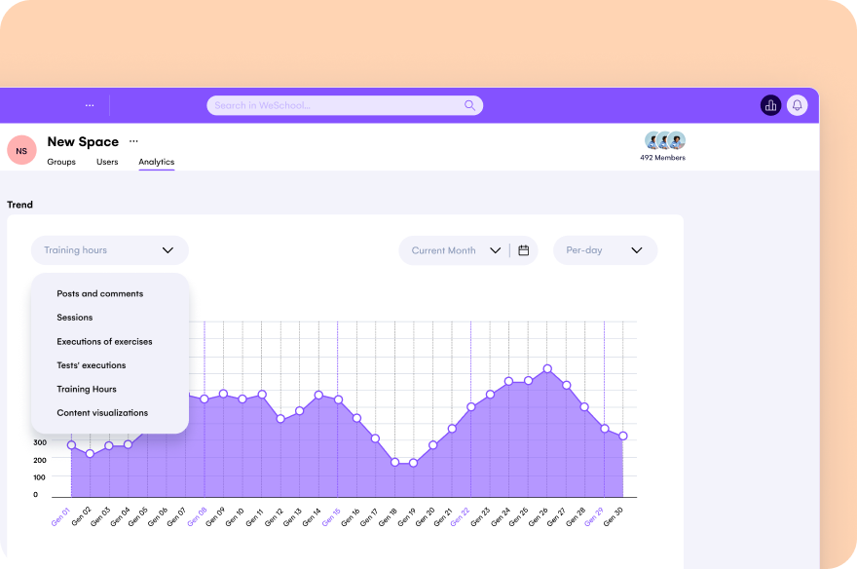Click the Gen 12 data point
The width and height of the screenshot is (857, 569).
click(x=280, y=419)
